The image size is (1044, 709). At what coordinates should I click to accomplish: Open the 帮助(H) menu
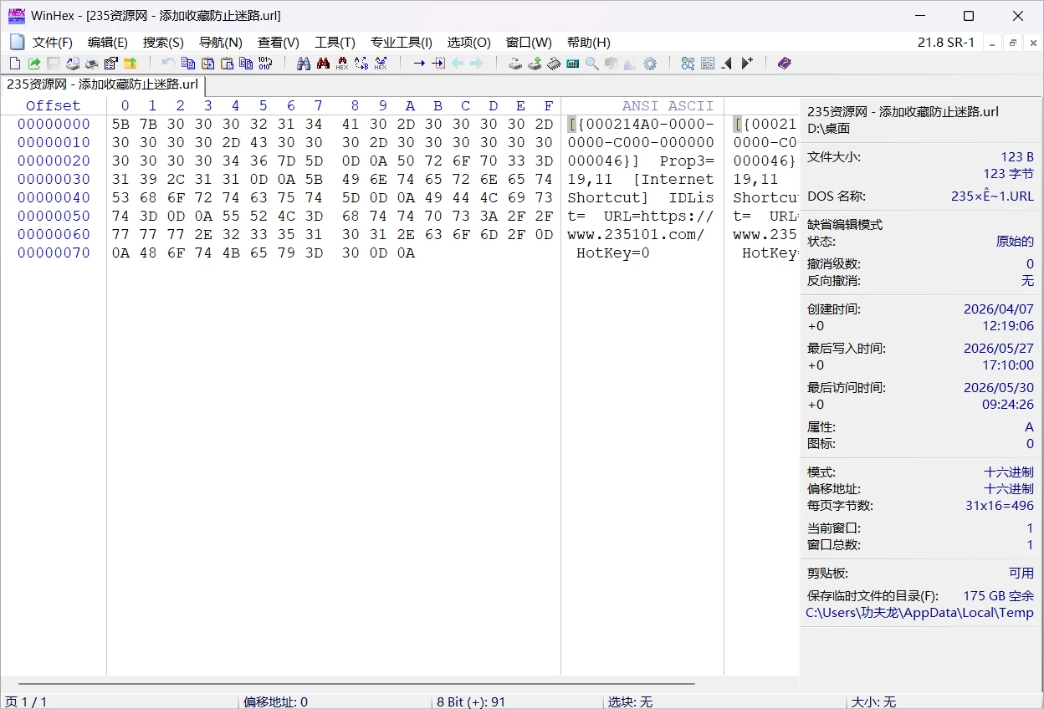click(x=589, y=43)
